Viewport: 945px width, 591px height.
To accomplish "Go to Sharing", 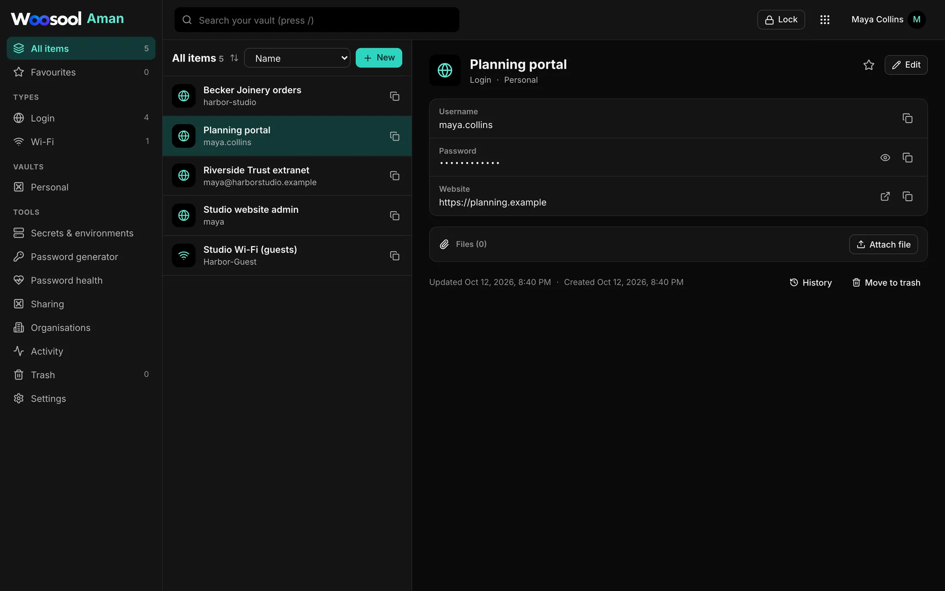I will [81, 304].
